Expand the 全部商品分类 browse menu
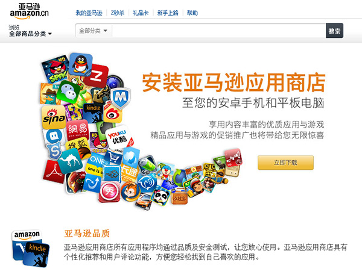The height and width of the screenshot is (271, 362). coord(30,34)
